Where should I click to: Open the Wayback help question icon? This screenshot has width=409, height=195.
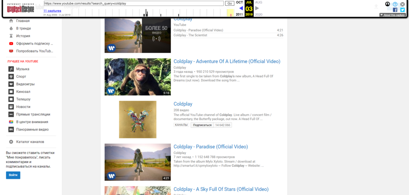coord(395,4)
